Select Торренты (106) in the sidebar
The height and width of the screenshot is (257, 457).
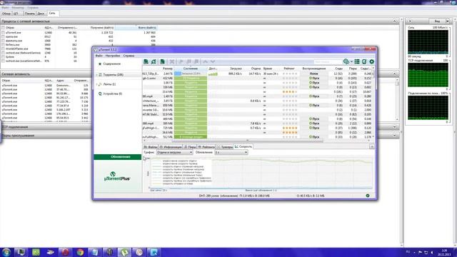pos(114,74)
